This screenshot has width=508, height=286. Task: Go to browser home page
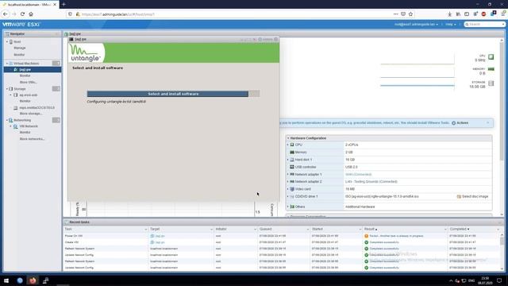[x=31, y=14]
